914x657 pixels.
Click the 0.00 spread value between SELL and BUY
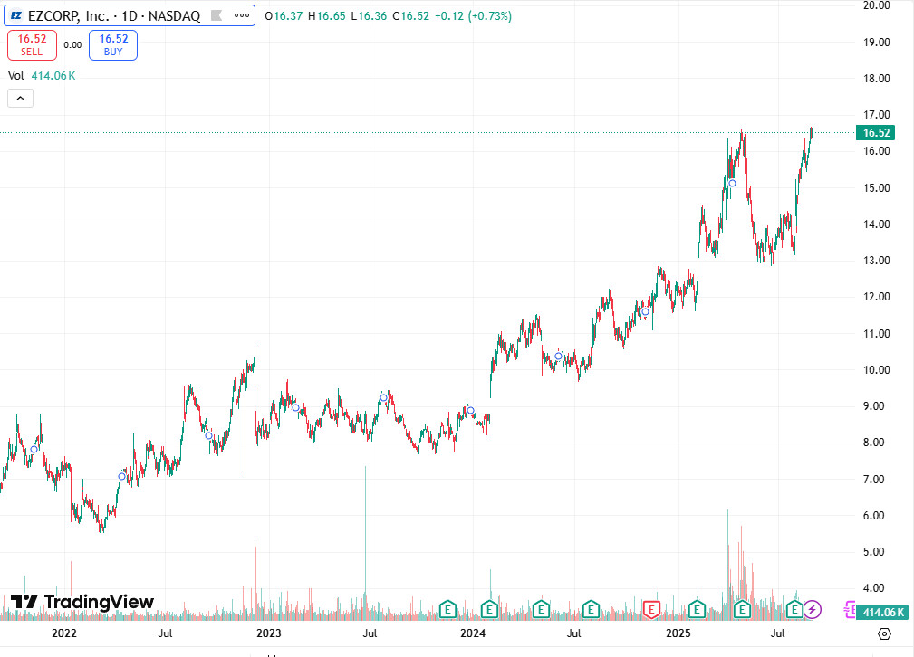pyautogui.click(x=72, y=45)
